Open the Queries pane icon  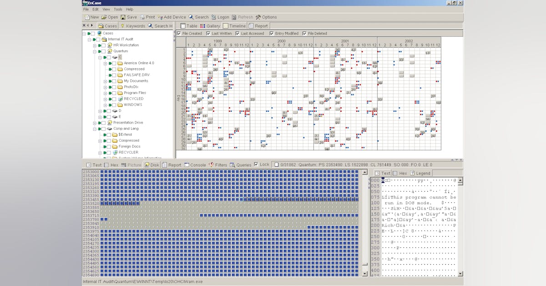coord(233,165)
